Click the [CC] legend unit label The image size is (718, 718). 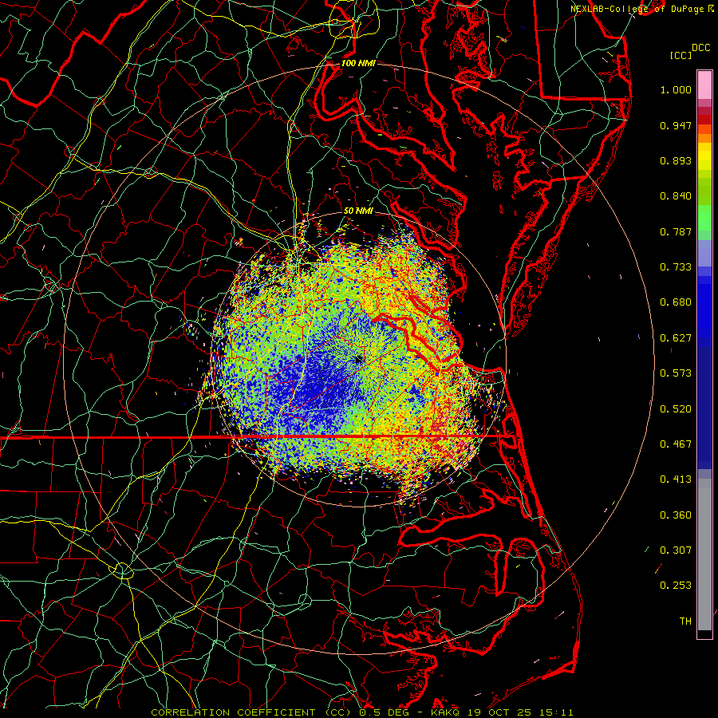point(681,55)
